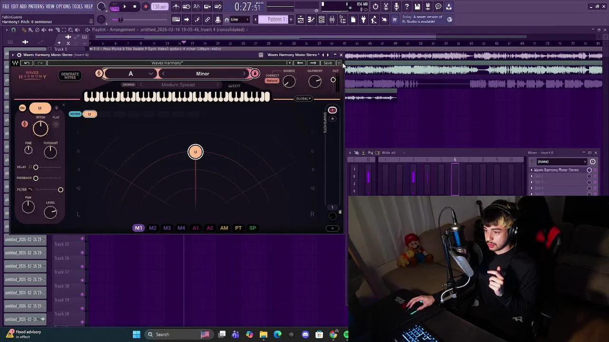Click the microphone one-click recording icon
The height and width of the screenshot is (342, 609).
[396, 7]
